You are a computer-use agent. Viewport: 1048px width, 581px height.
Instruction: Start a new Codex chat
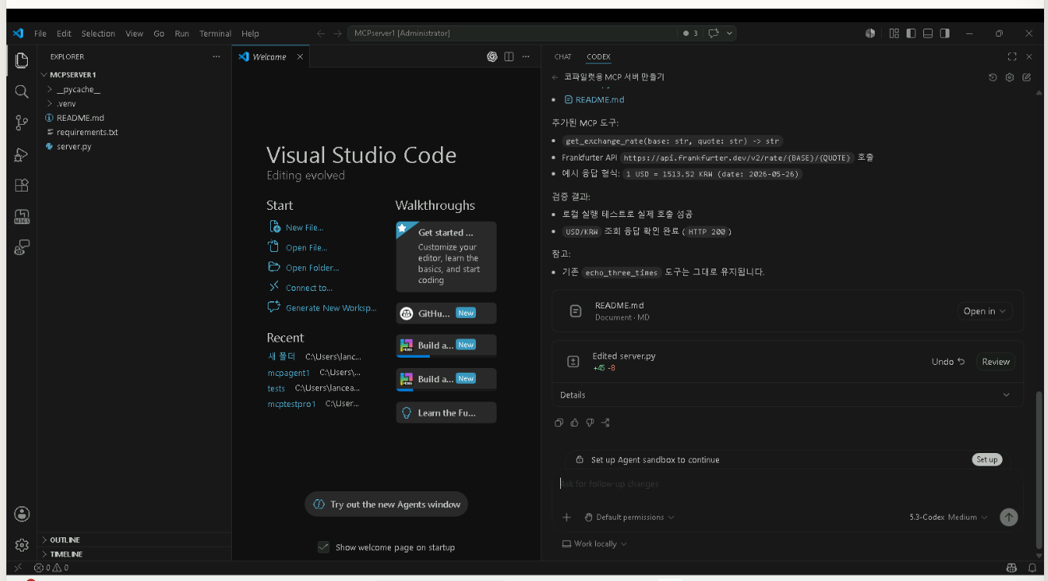click(1027, 77)
